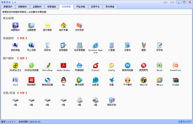Launch 千千静听 music player icon
The image size is (193, 124).
(127, 80)
